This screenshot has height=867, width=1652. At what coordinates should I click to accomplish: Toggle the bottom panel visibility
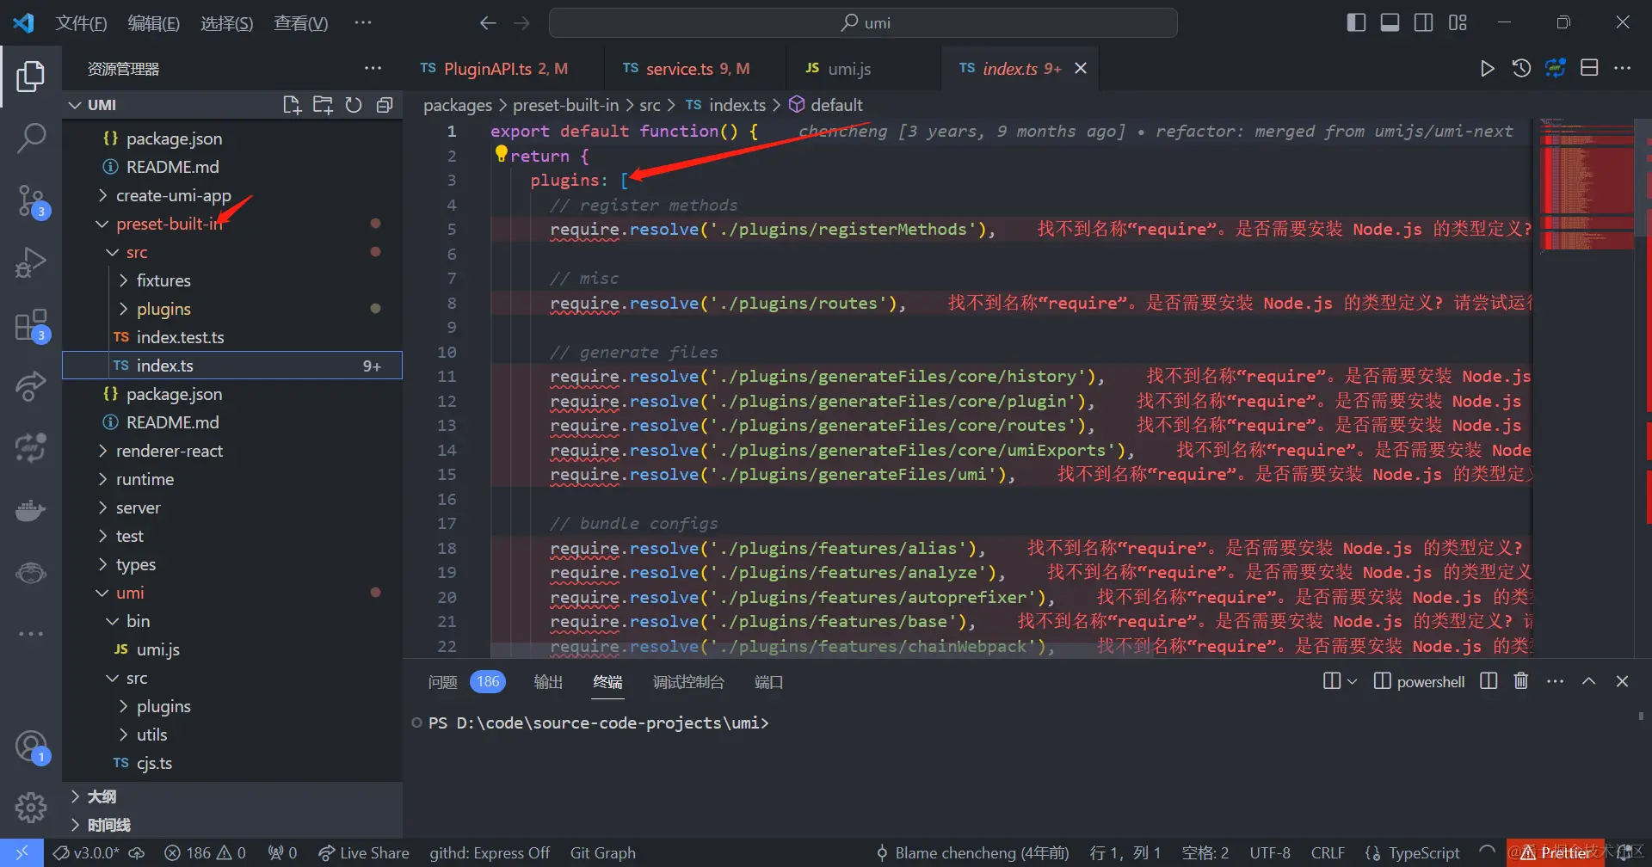coord(1390,22)
